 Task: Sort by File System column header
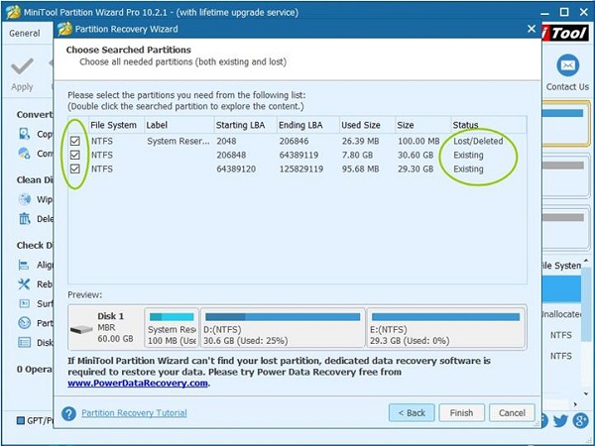[x=116, y=125]
